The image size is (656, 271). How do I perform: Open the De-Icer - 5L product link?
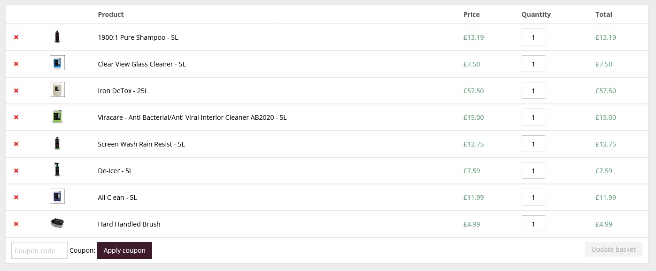tap(115, 171)
